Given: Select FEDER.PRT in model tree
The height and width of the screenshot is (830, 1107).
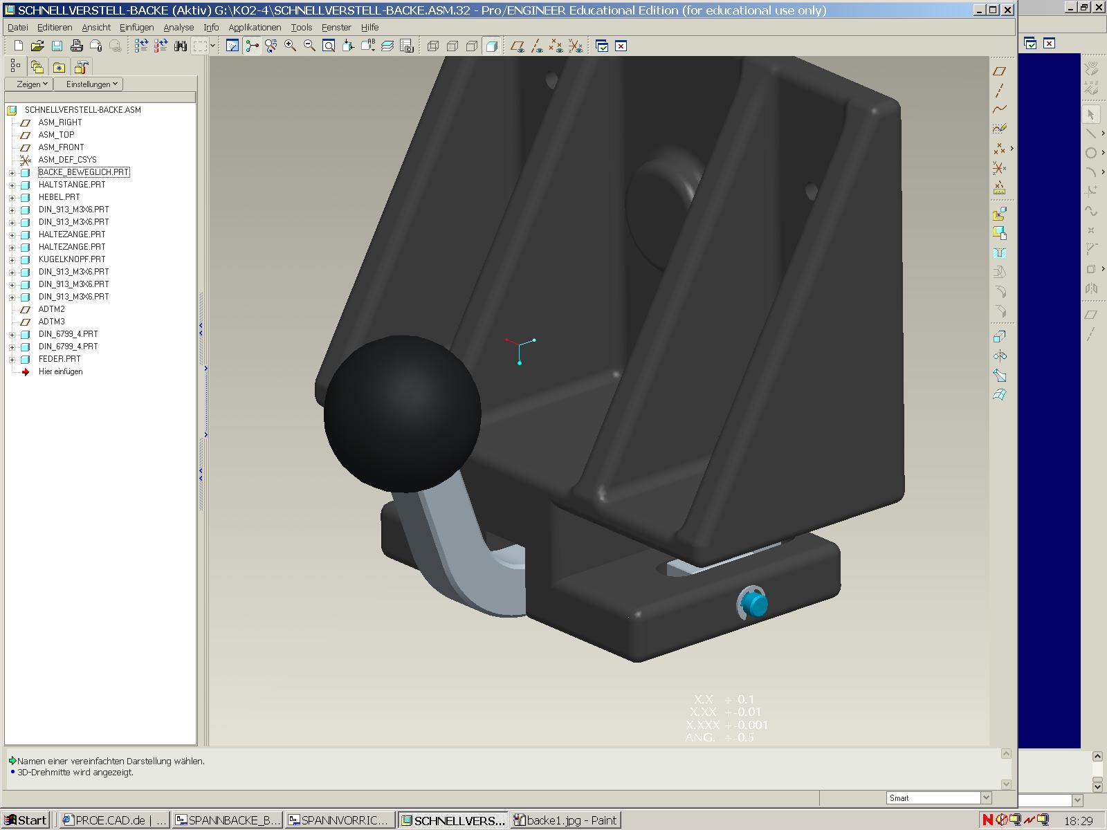Looking at the screenshot, I should pyautogui.click(x=60, y=359).
